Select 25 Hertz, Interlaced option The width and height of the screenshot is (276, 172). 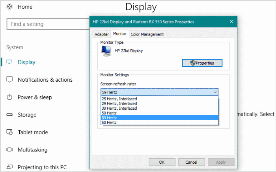[159, 99]
